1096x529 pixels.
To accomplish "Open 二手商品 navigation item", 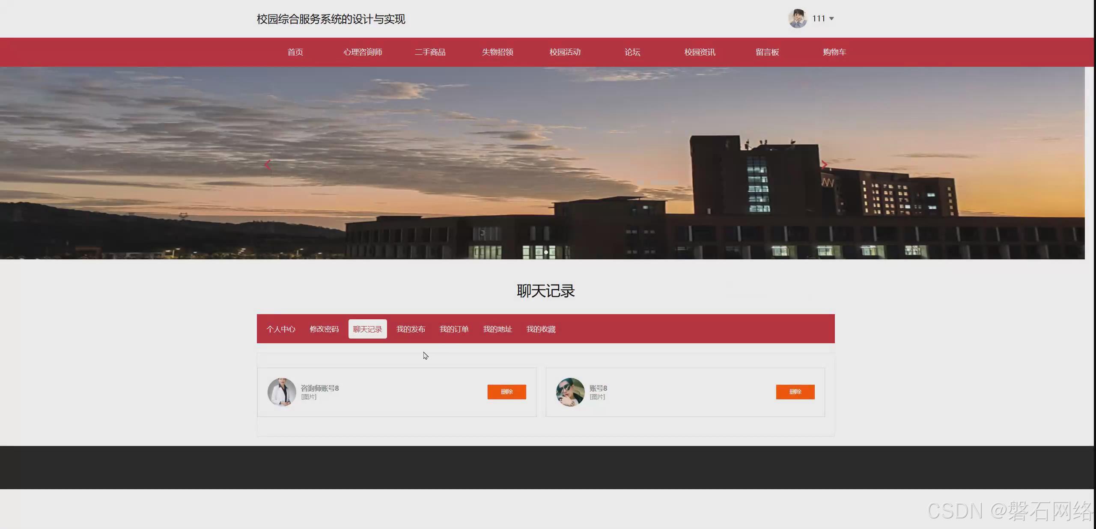I will (430, 52).
